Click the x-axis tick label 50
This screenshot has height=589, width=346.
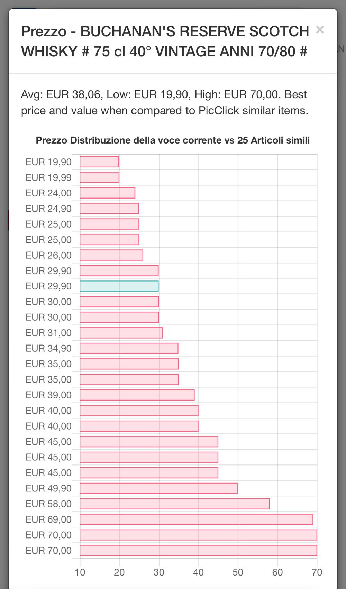point(238,572)
